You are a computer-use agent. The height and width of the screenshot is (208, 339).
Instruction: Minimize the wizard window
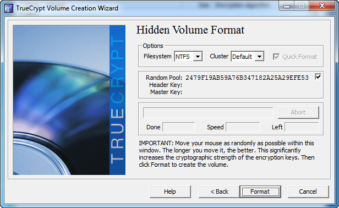tap(287, 6)
